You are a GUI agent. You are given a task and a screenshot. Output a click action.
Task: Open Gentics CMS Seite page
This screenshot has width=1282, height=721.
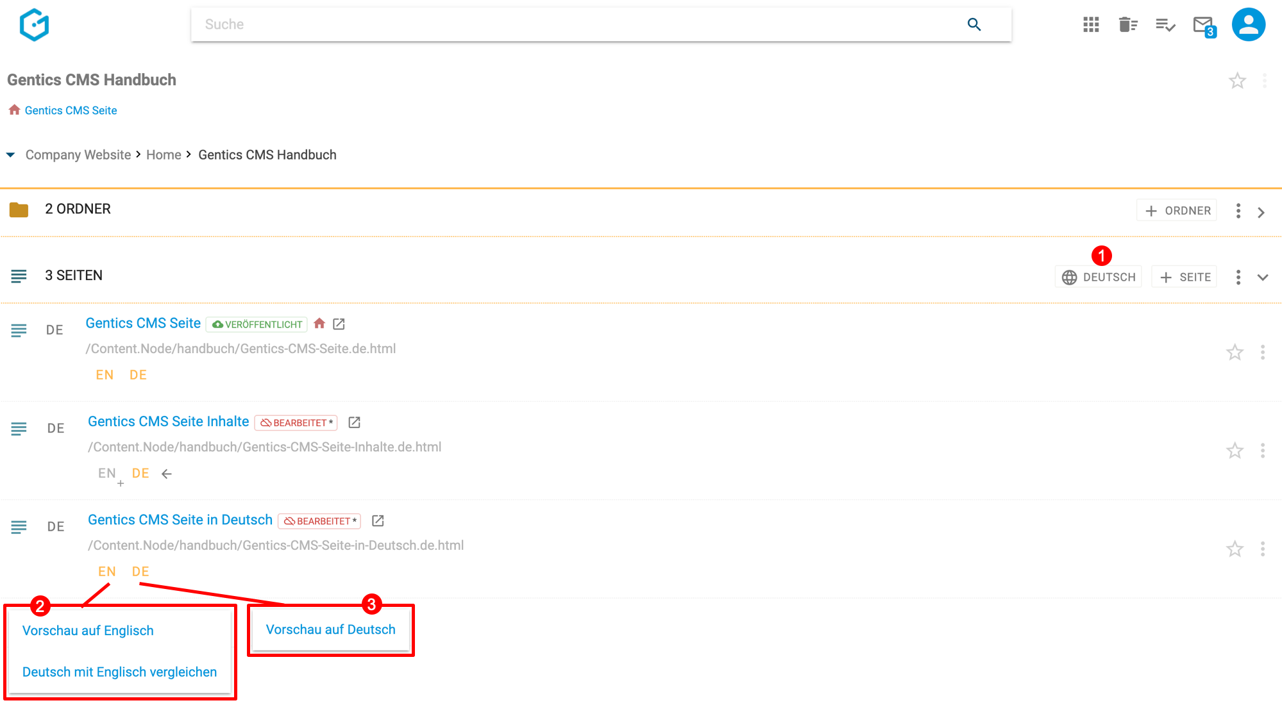tap(143, 323)
